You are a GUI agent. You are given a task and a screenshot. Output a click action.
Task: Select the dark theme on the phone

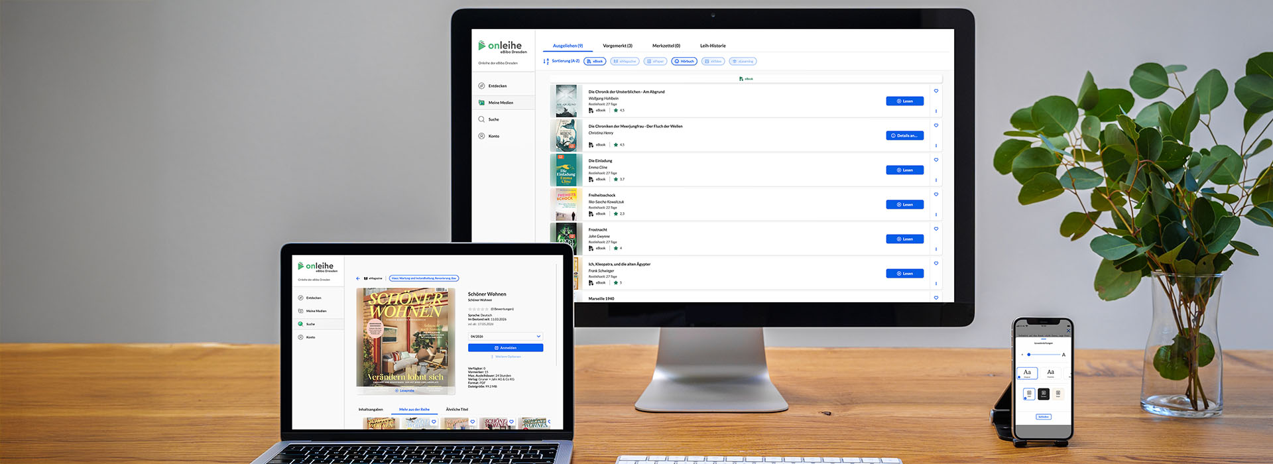[1044, 394]
